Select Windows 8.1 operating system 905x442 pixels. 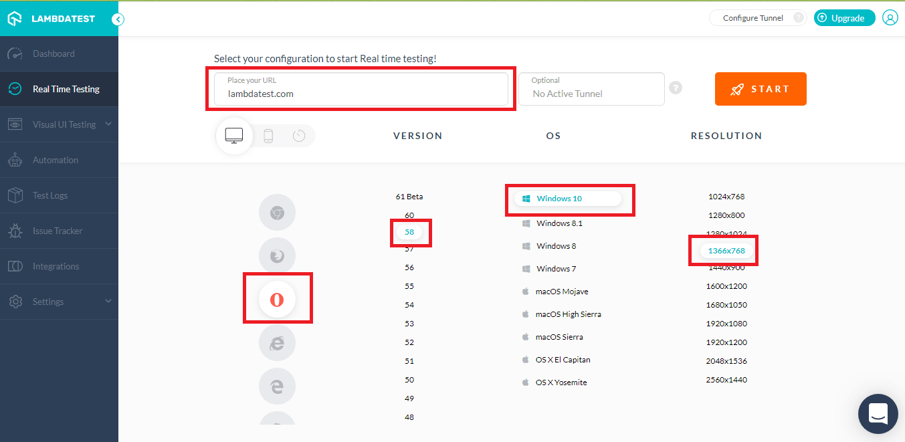(559, 223)
